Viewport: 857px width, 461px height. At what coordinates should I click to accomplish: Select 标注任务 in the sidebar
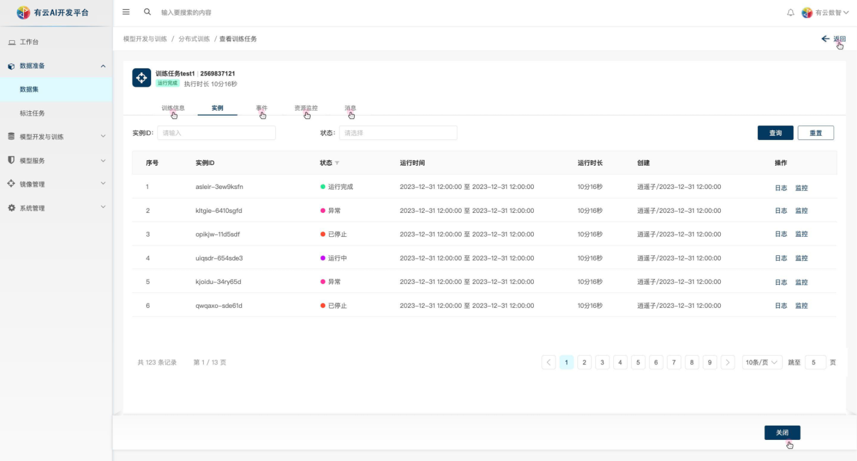coord(33,113)
